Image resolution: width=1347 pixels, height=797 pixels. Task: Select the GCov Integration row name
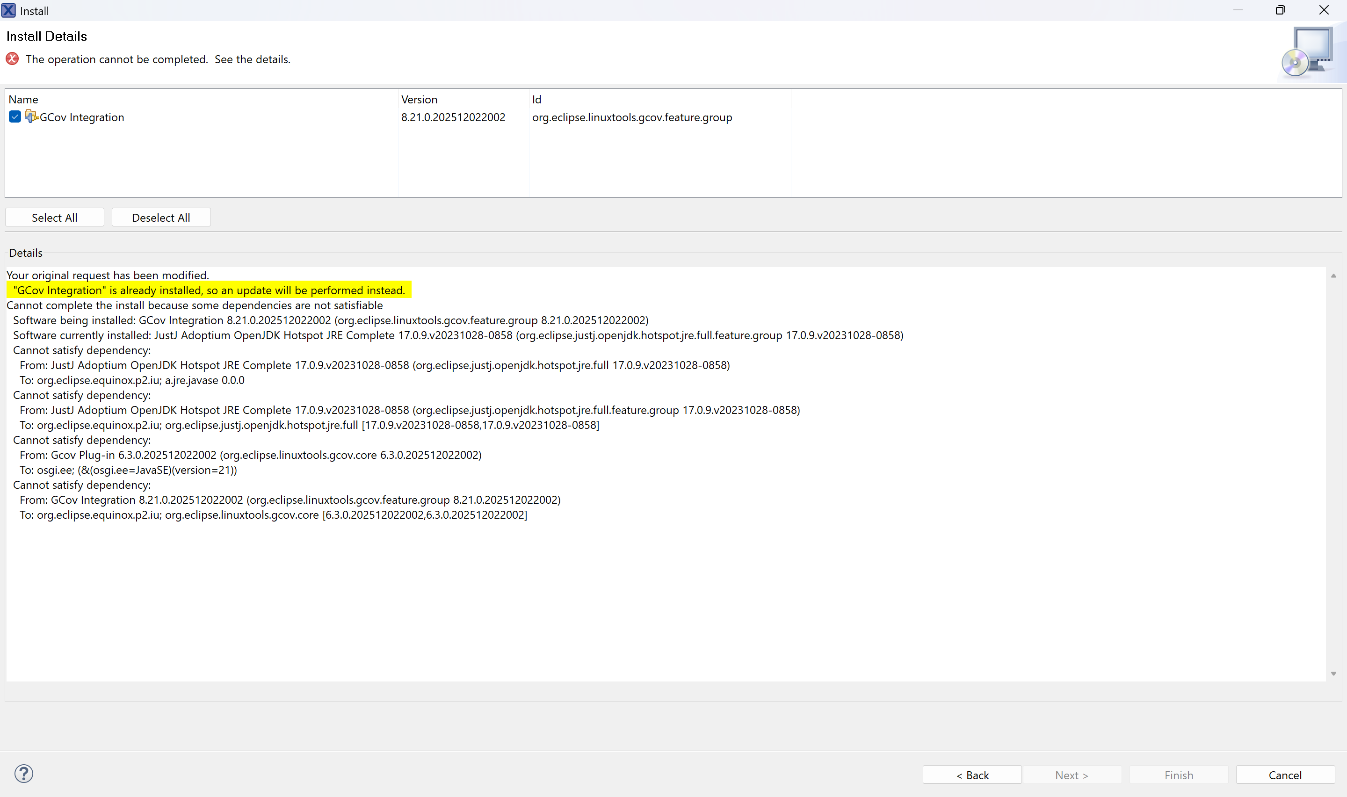(81, 117)
